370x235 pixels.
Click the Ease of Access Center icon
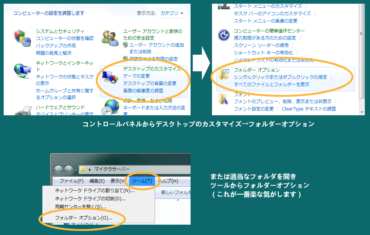pos(224,35)
